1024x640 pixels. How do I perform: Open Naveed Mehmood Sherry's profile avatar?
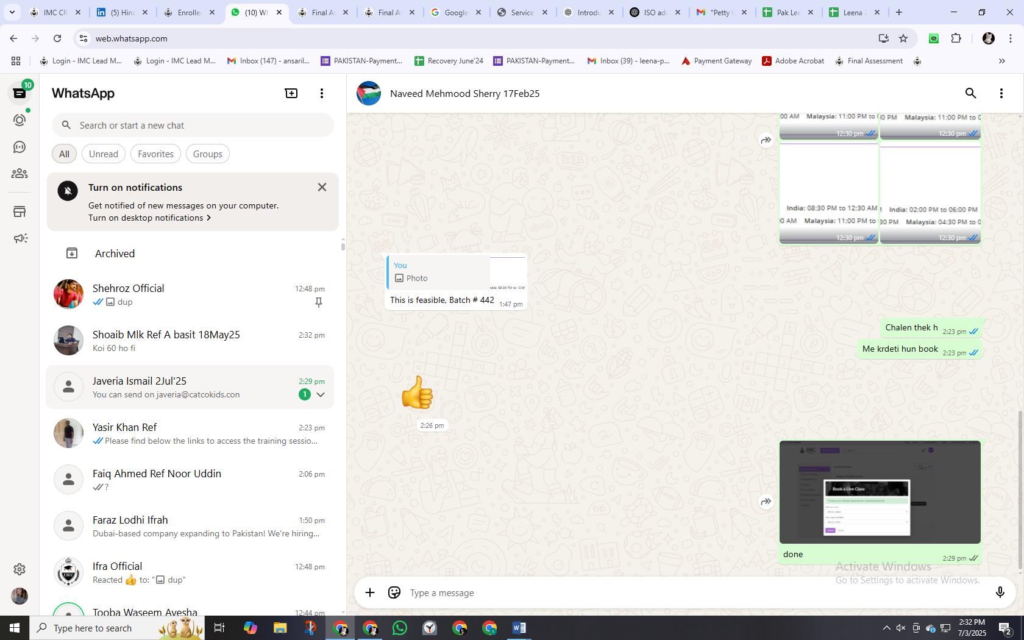click(369, 93)
